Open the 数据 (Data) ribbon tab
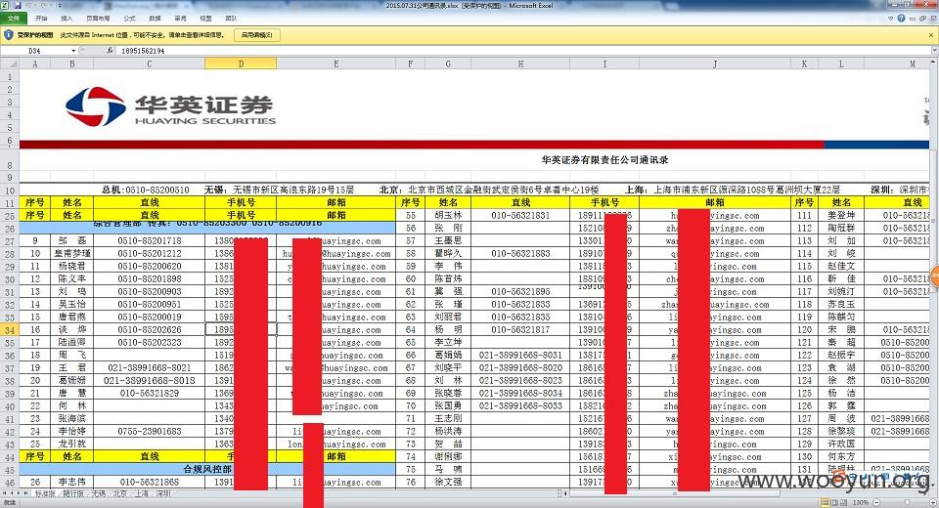Screen dimensions: 939x508 (x=155, y=18)
